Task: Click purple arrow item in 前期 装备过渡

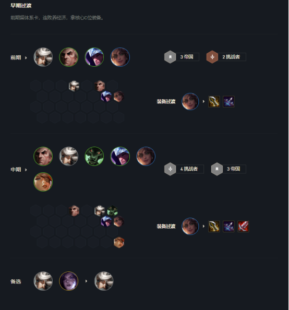Action: pyautogui.click(x=228, y=102)
